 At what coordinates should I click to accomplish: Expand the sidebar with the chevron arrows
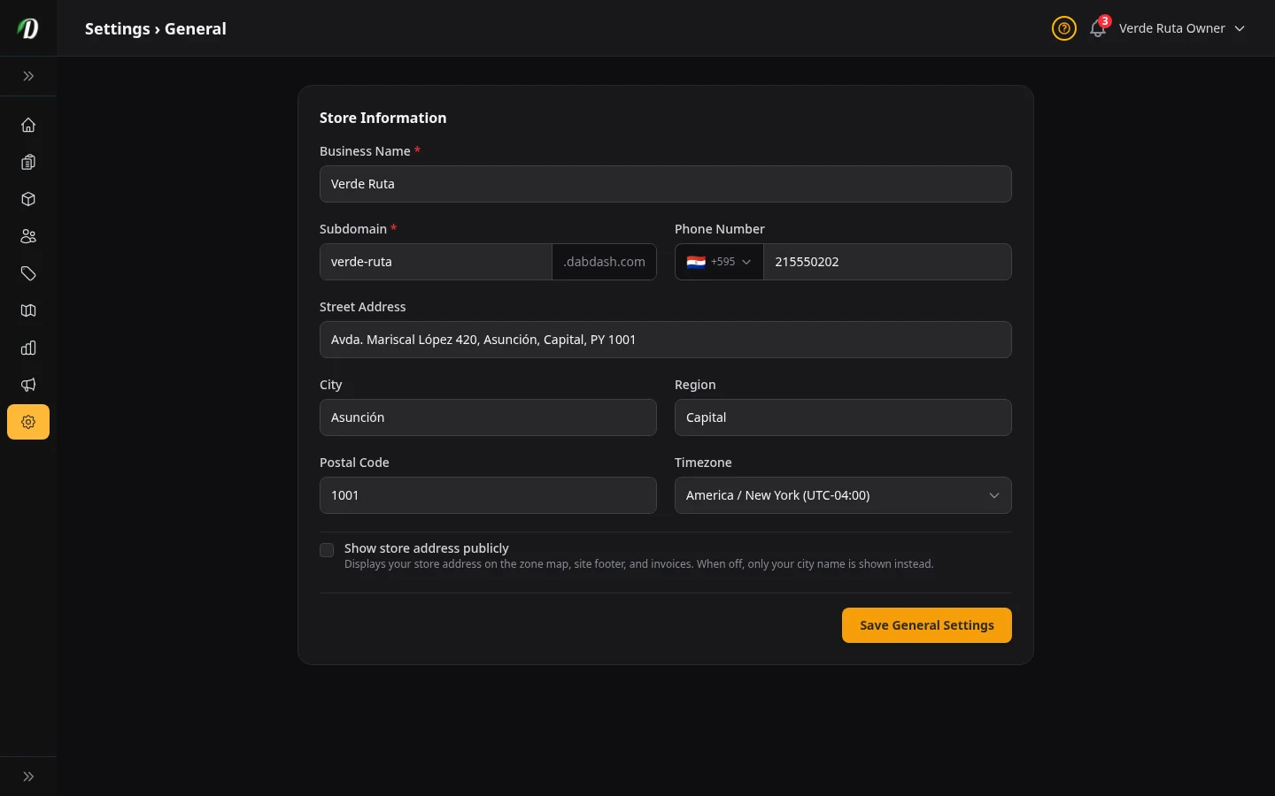(28, 76)
